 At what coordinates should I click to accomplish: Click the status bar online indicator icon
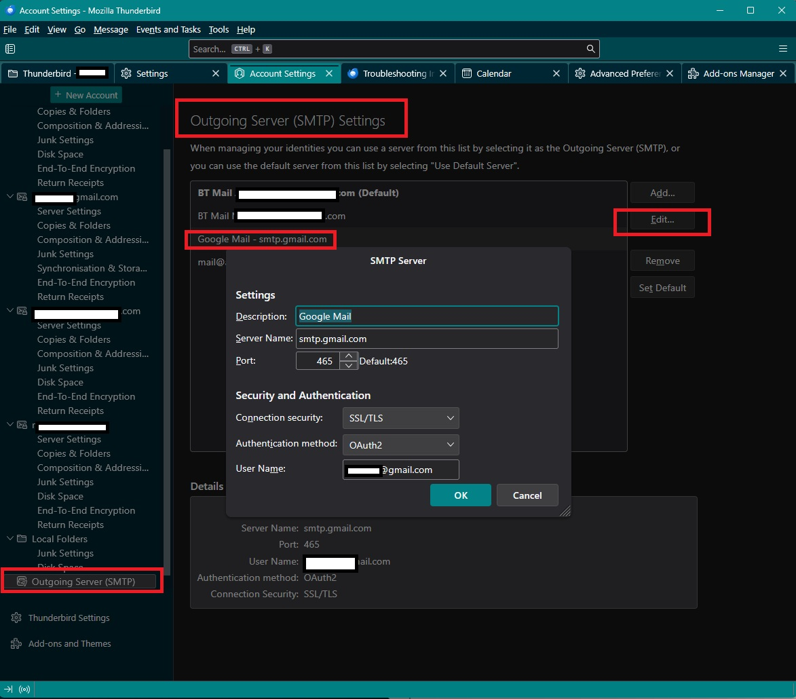(x=24, y=689)
